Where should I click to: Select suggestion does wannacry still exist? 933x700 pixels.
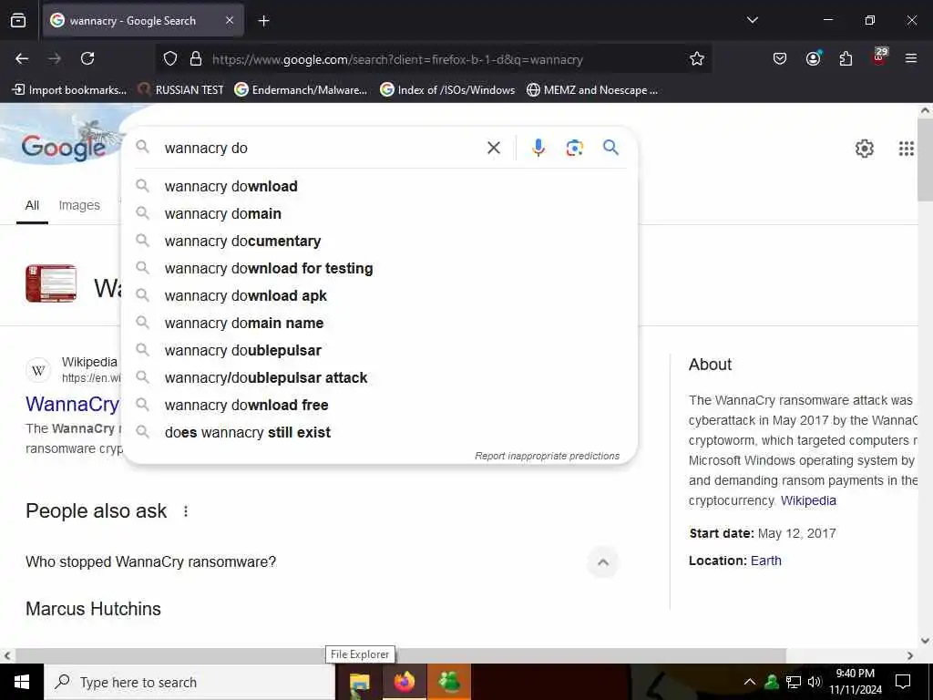click(380, 433)
